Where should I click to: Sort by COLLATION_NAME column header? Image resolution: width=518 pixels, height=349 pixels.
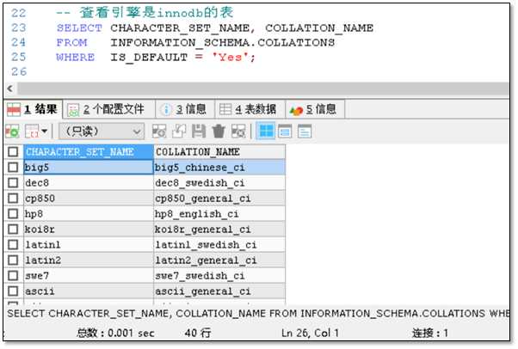(x=219, y=152)
